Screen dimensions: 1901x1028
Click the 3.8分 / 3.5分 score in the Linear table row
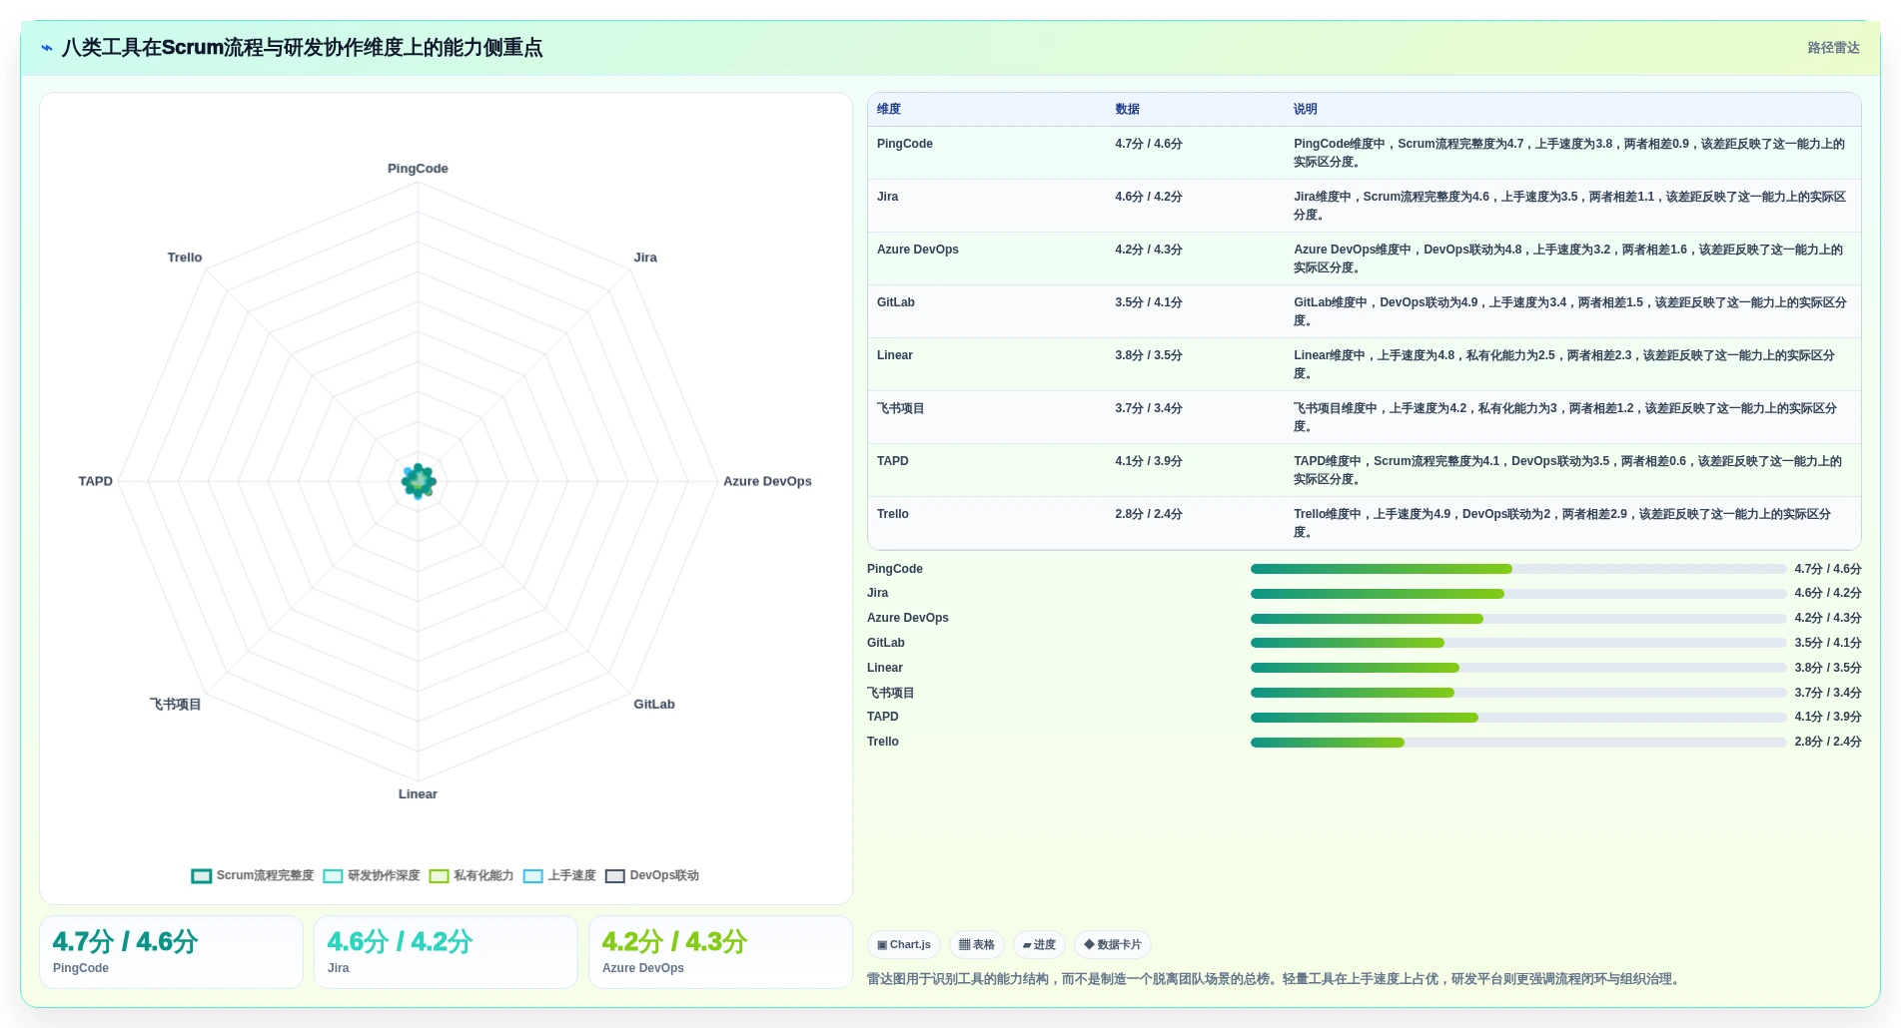point(1149,355)
